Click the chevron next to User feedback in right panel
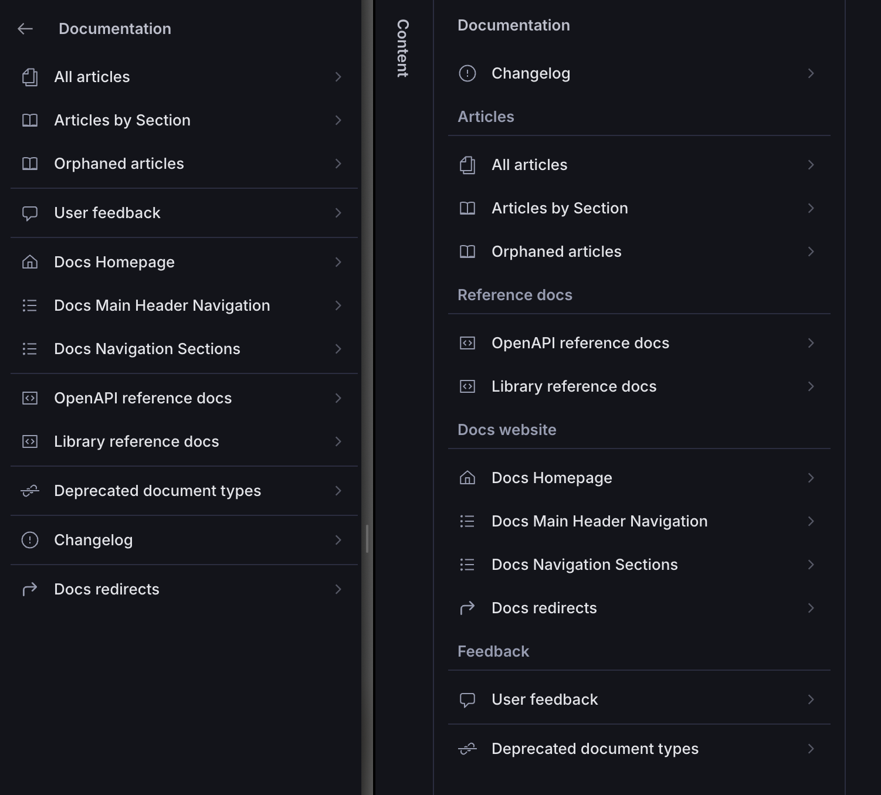 click(811, 699)
